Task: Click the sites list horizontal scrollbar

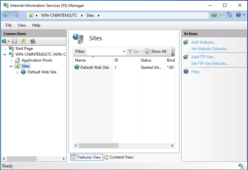Action: click(98, 146)
